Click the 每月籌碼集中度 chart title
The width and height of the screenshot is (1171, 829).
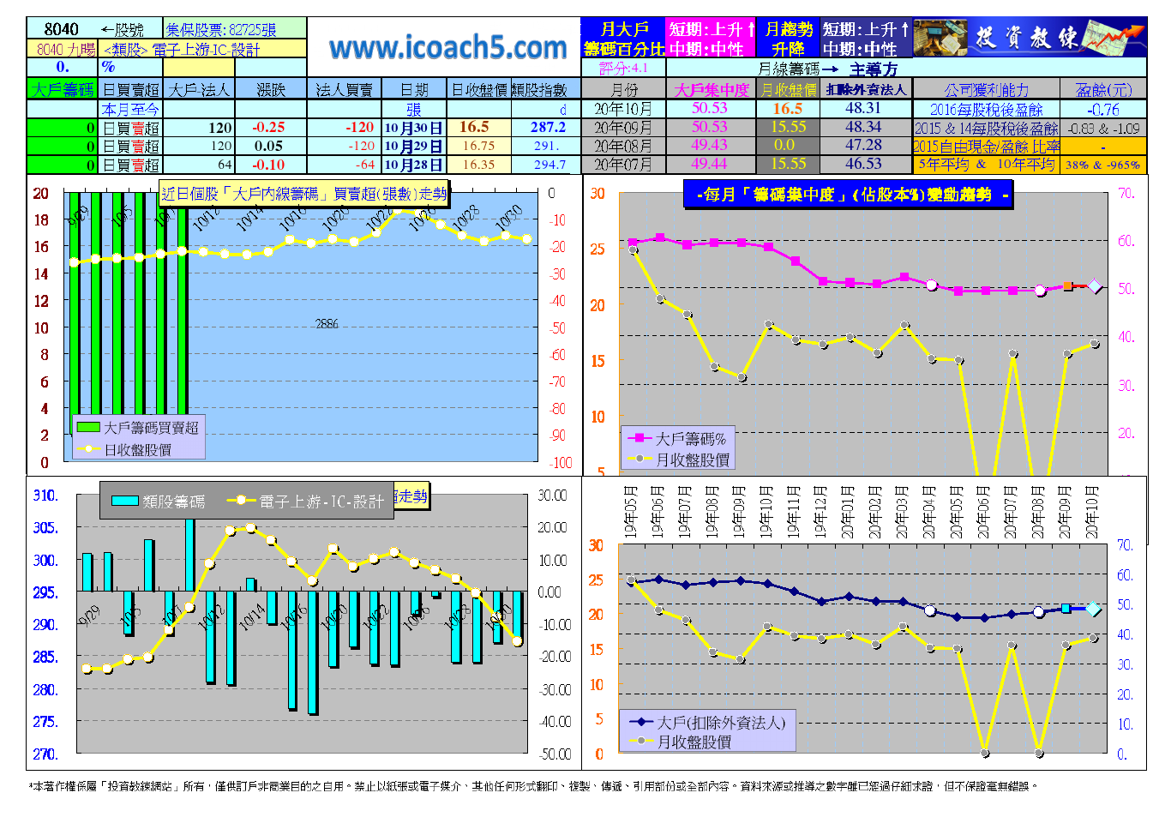848,195
